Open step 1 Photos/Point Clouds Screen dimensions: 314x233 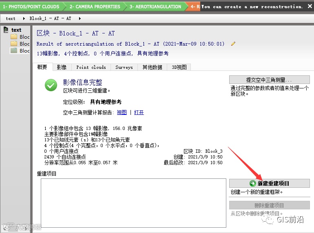point(31,7)
